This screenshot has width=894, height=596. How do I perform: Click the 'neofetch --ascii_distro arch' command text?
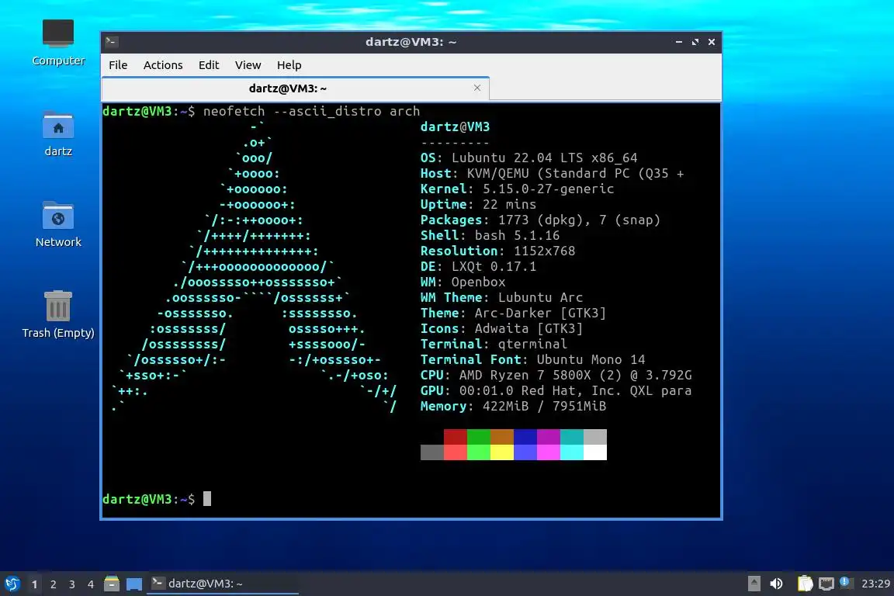pos(311,111)
